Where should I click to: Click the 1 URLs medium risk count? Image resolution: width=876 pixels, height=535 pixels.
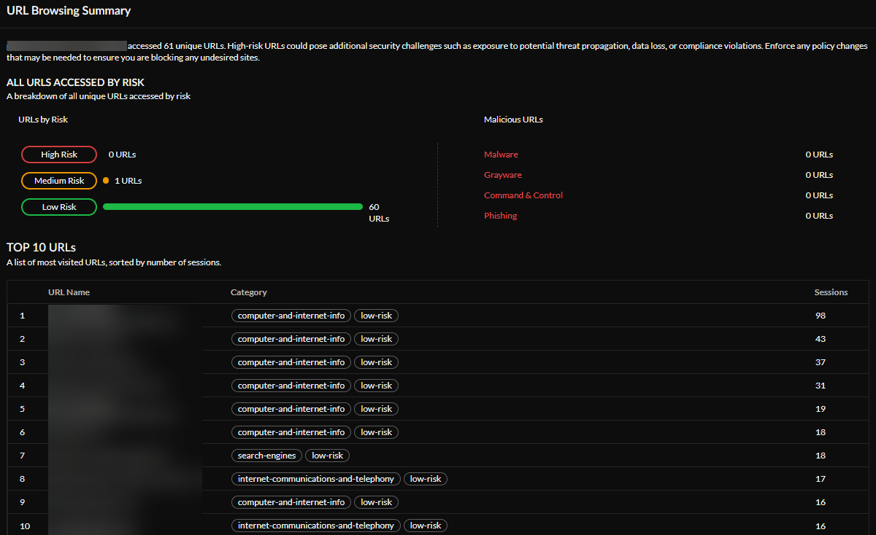(x=128, y=181)
